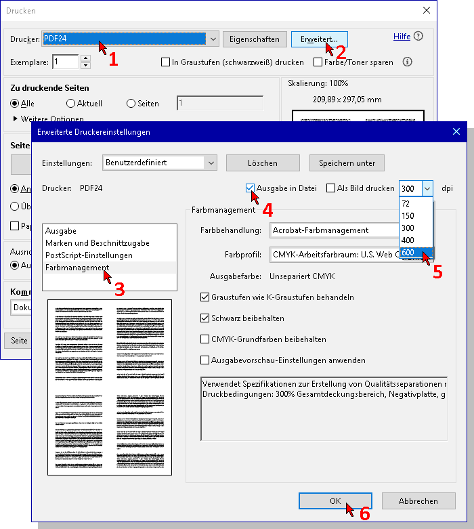Toggle CMYK-Grundfarben beibehalten checkbox
This screenshot has width=474, height=529.
pyautogui.click(x=205, y=339)
